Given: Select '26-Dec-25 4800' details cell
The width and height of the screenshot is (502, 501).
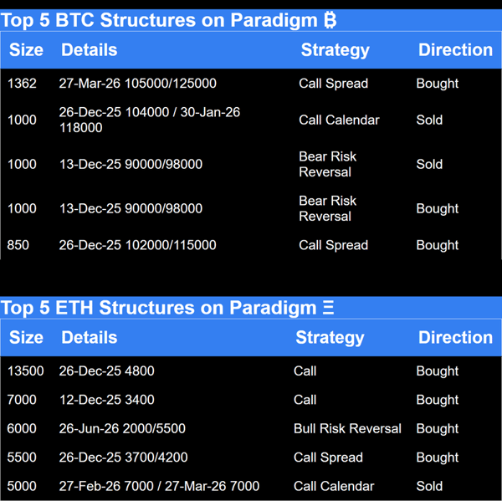Looking at the screenshot, I should tap(106, 371).
